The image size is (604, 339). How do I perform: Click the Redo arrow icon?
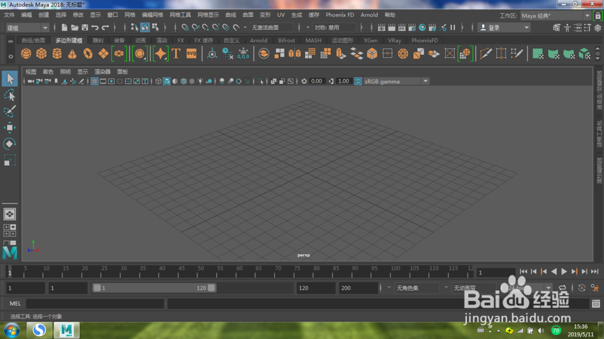pyautogui.click(x=105, y=27)
